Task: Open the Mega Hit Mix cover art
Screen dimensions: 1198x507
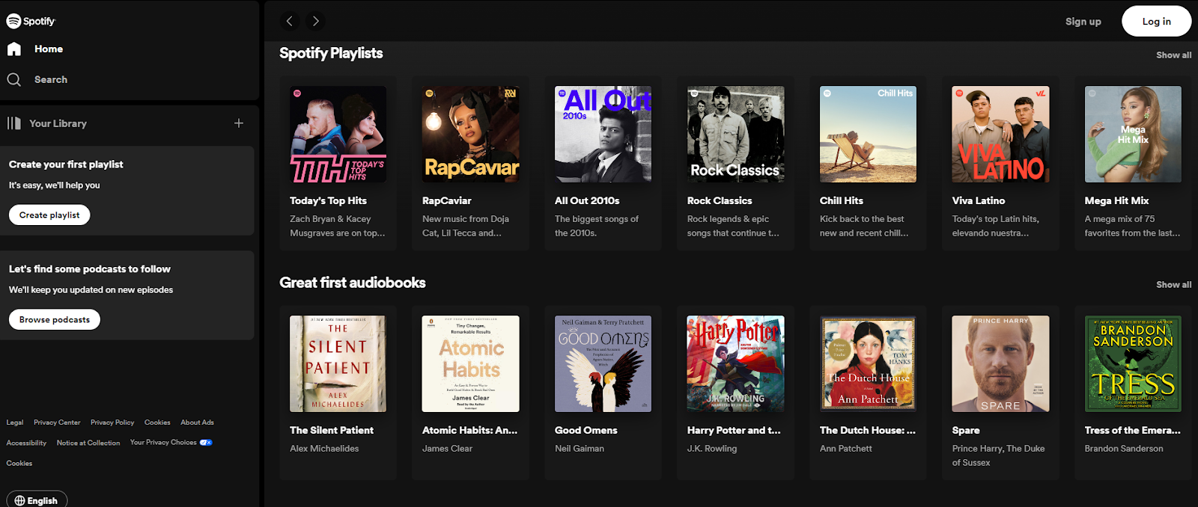Action: tap(1134, 135)
